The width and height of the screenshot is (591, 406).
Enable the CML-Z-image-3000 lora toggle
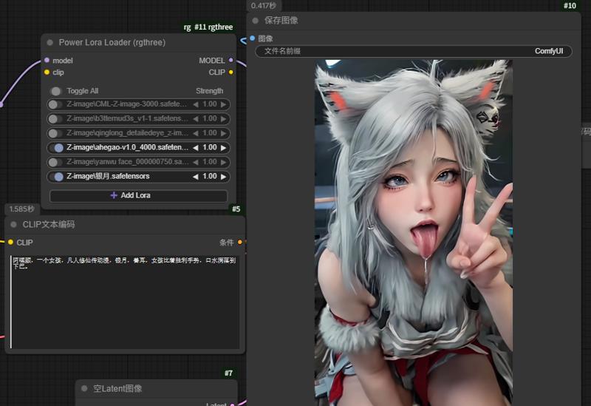coord(55,105)
